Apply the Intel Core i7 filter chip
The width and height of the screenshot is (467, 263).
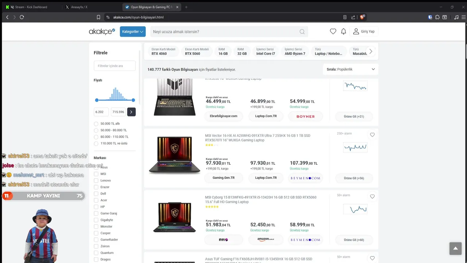(265, 52)
